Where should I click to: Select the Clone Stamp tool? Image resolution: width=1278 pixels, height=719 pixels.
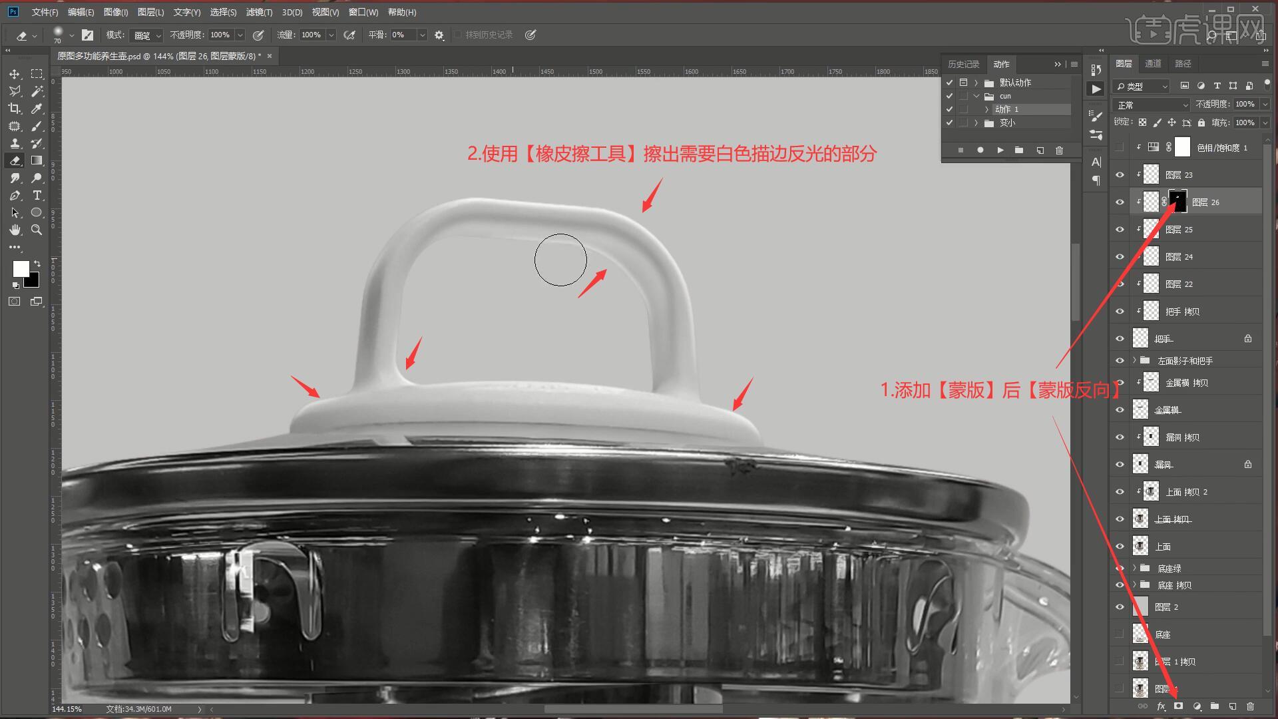15,143
